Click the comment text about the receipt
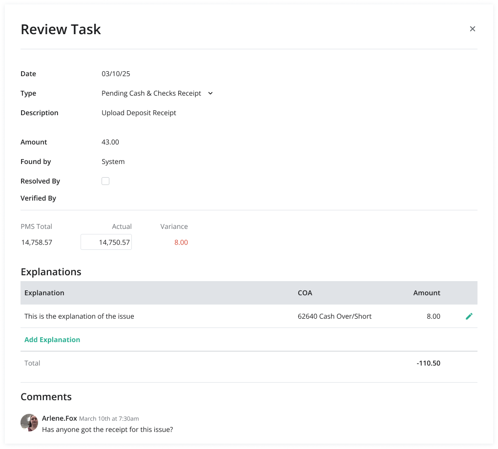The width and height of the screenshot is (498, 449). pos(107,429)
